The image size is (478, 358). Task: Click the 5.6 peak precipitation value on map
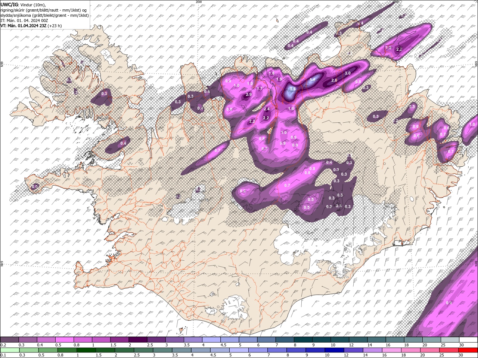(293, 89)
